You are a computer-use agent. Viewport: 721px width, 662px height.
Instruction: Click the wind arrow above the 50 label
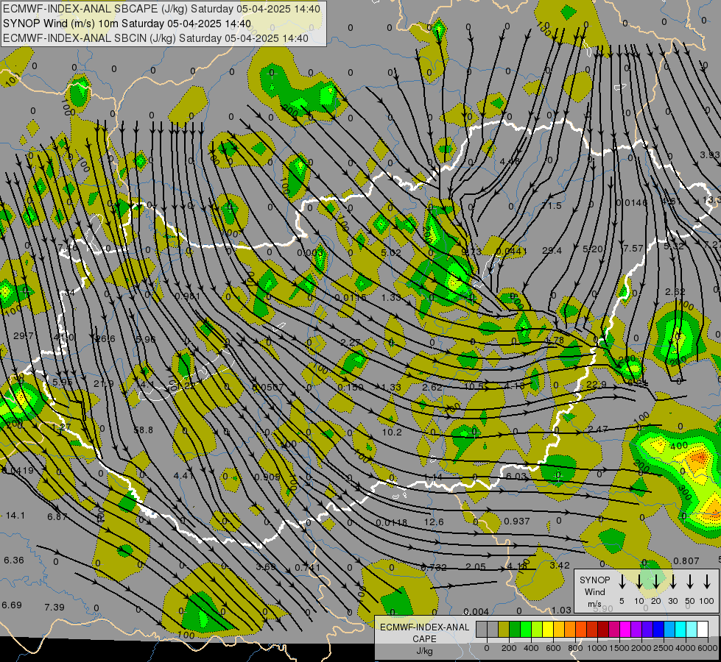690,582
